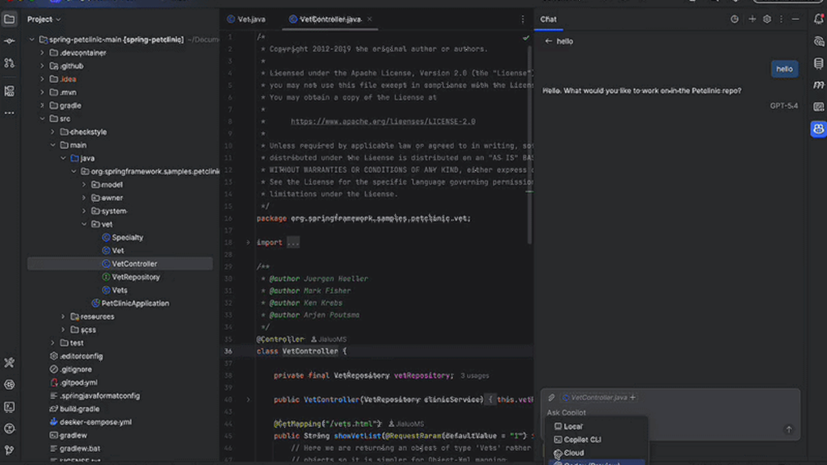Attach context with the paperclip icon
This screenshot has height=465, width=827.
(551, 397)
